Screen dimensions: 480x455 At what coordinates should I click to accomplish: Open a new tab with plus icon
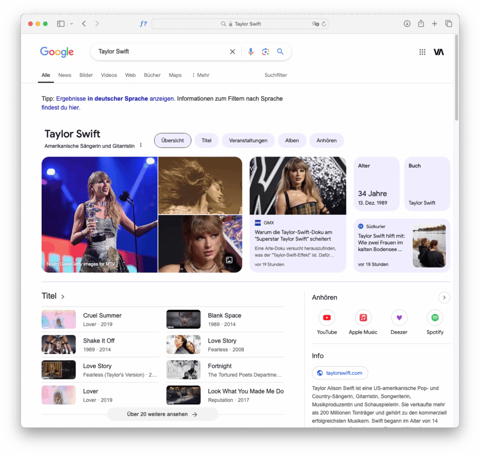(x=435, y=23)
